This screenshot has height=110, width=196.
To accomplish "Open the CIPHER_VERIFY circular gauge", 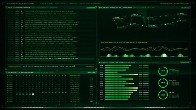I will [163, 83].
